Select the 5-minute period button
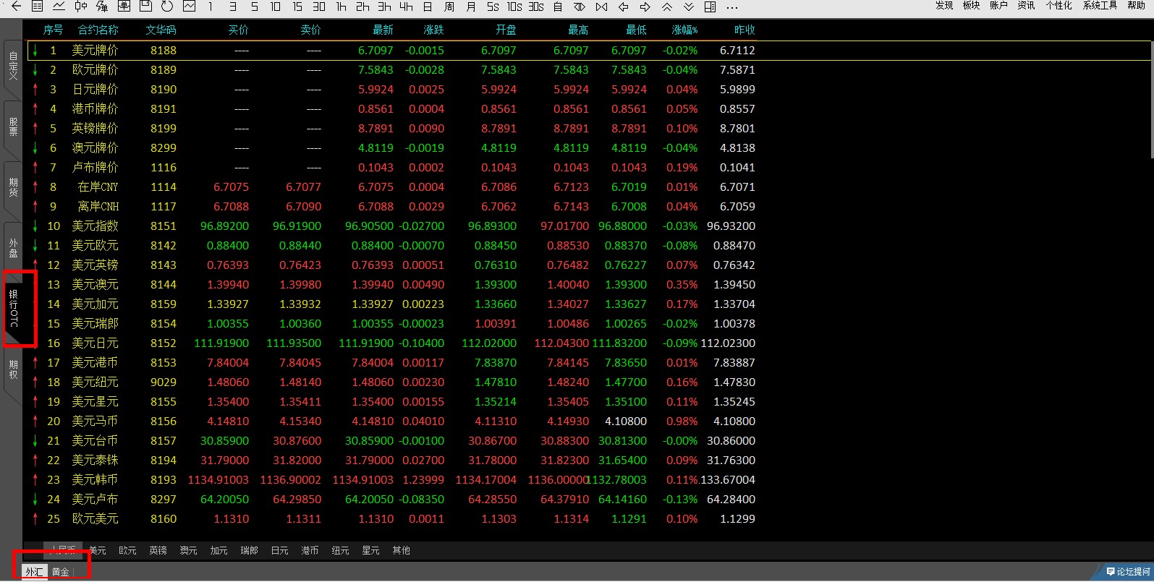The image size is (1154, 582). (x=254, y=7)
